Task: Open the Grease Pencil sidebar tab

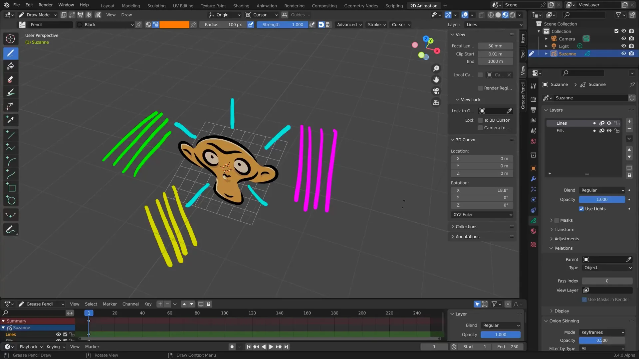Action: pos(523,95)
